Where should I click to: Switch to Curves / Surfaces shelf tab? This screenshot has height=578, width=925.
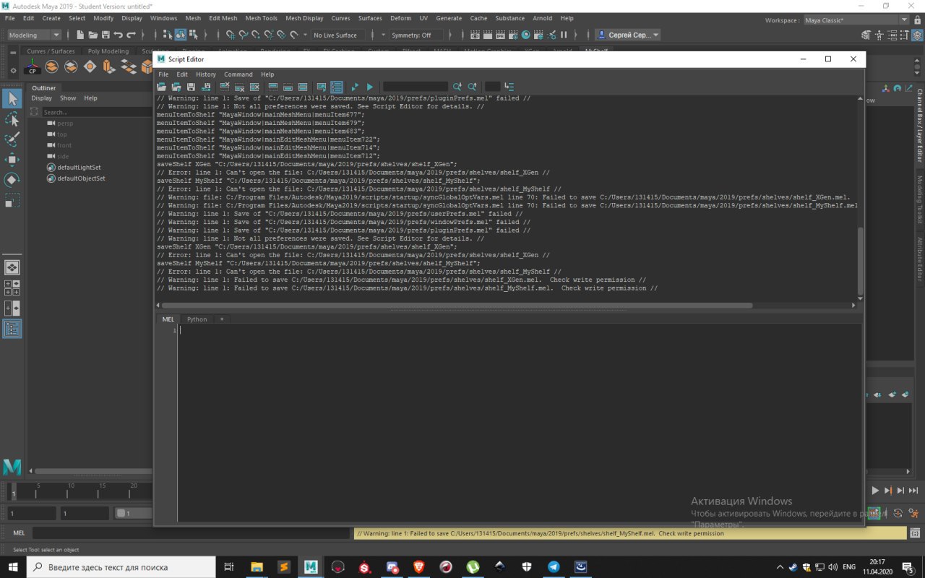tap(51, 51)
